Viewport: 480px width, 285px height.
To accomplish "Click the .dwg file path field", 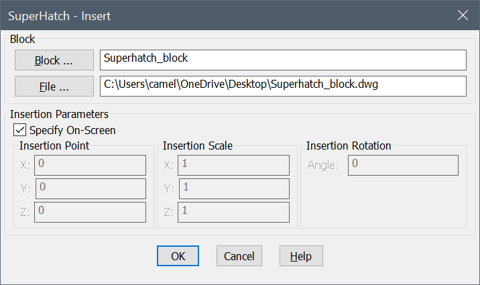I will [282, 86].
